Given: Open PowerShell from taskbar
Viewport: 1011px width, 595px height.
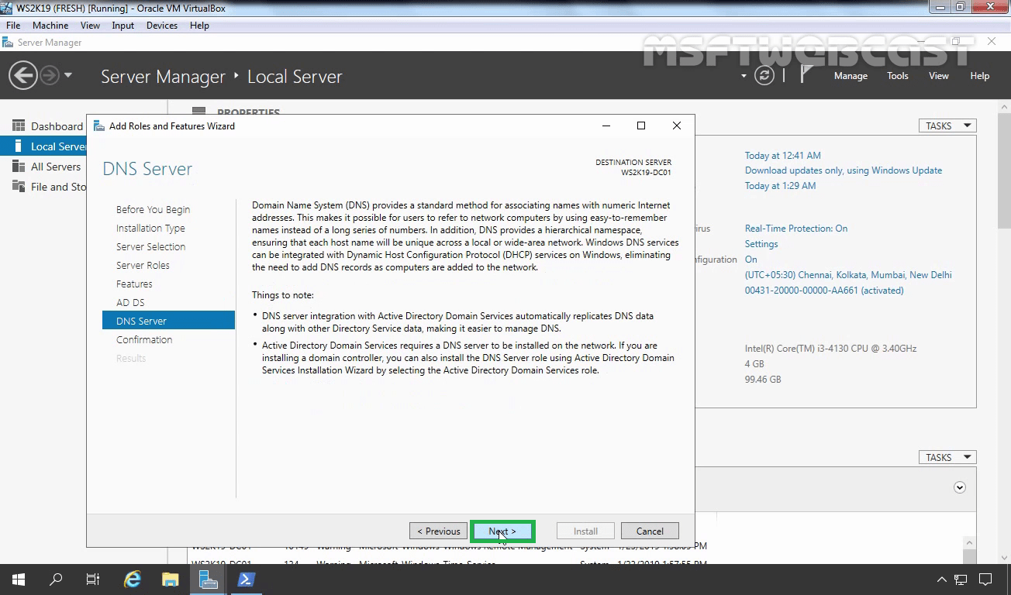Looking at the screenshot, I should (x=246, y=580).
